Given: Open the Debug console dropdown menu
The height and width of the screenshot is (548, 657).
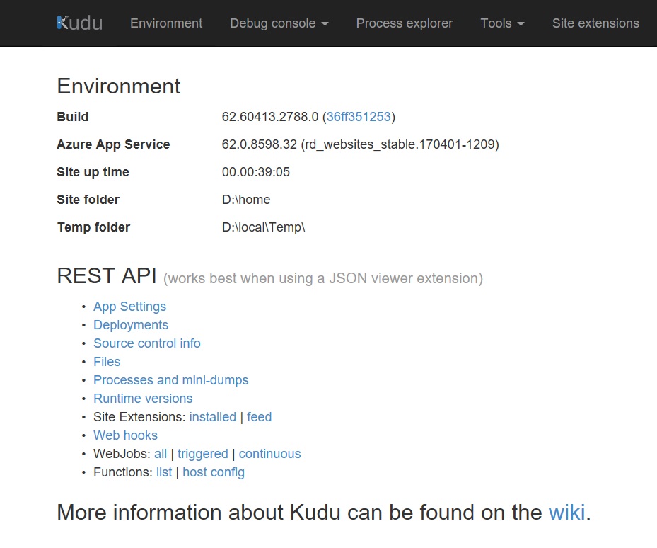Looking at the screenshot, I should pyautogui.click(x=278, y=23).
